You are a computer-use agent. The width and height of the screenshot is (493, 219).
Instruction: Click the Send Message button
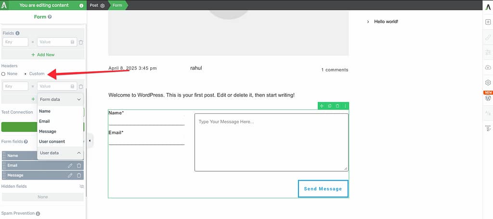tap(323, 189)
